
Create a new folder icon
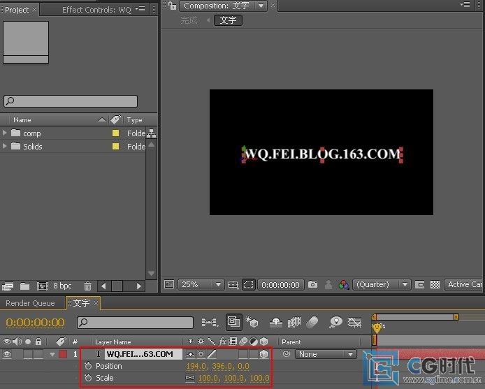[24, 286]
